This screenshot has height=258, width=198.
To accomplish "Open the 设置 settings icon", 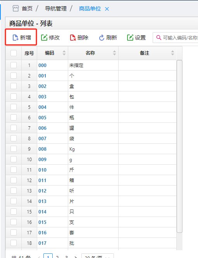I will point(130,38).
